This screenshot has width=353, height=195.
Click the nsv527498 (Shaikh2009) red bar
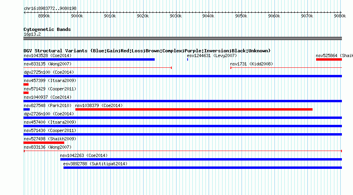coord(44,143)
